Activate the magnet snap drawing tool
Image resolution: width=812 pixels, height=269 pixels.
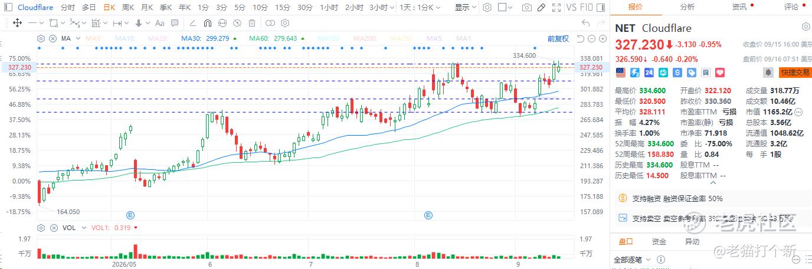207,23
